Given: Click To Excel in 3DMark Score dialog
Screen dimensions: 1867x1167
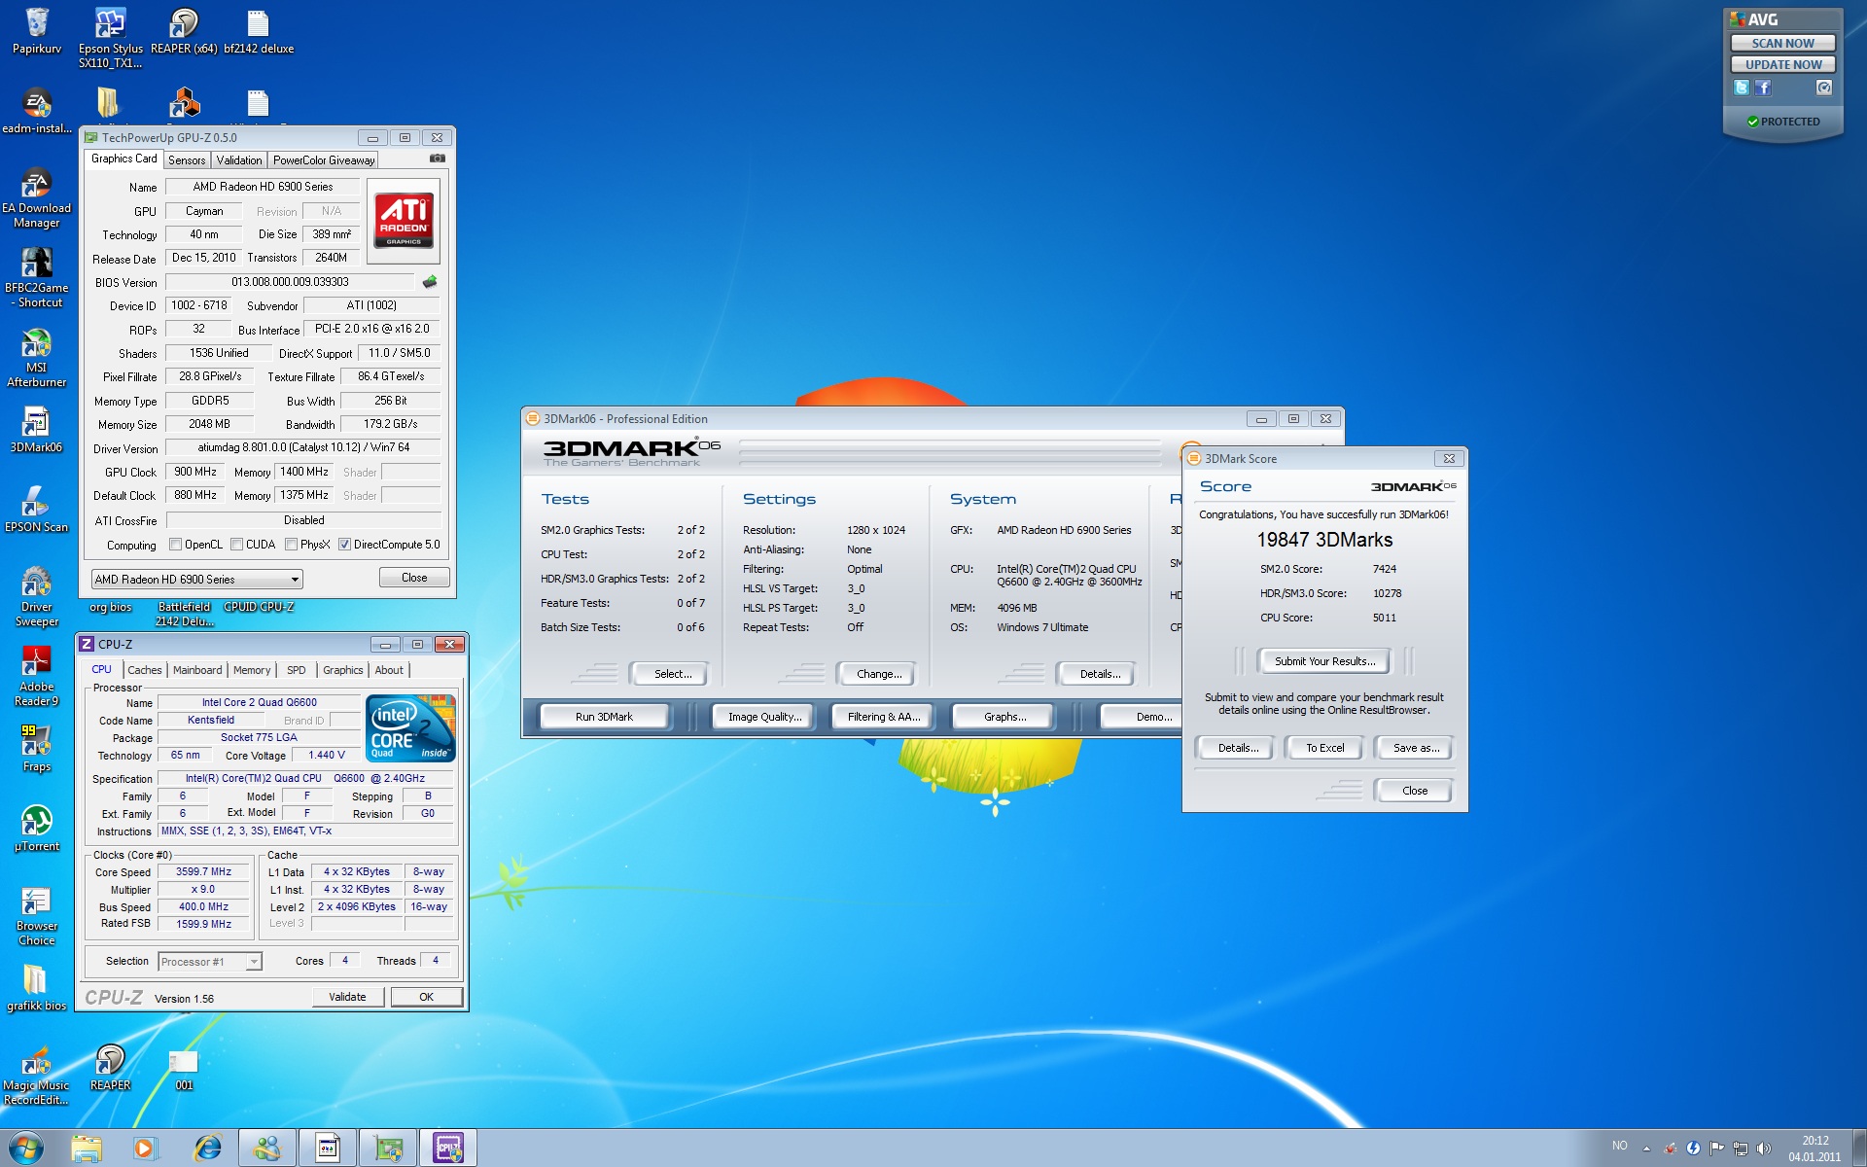Looking at the screenshot, I should pos(1324,748).
